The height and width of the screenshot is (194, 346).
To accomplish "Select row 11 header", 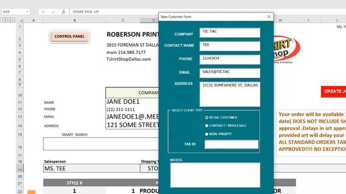I will coord(20,102).
